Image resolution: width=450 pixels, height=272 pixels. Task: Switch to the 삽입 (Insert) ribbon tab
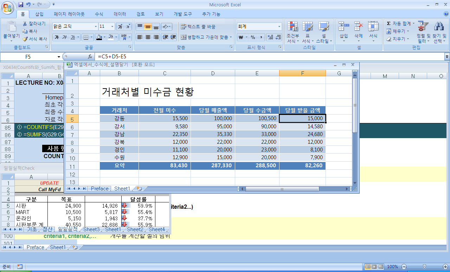coord(39,14)
